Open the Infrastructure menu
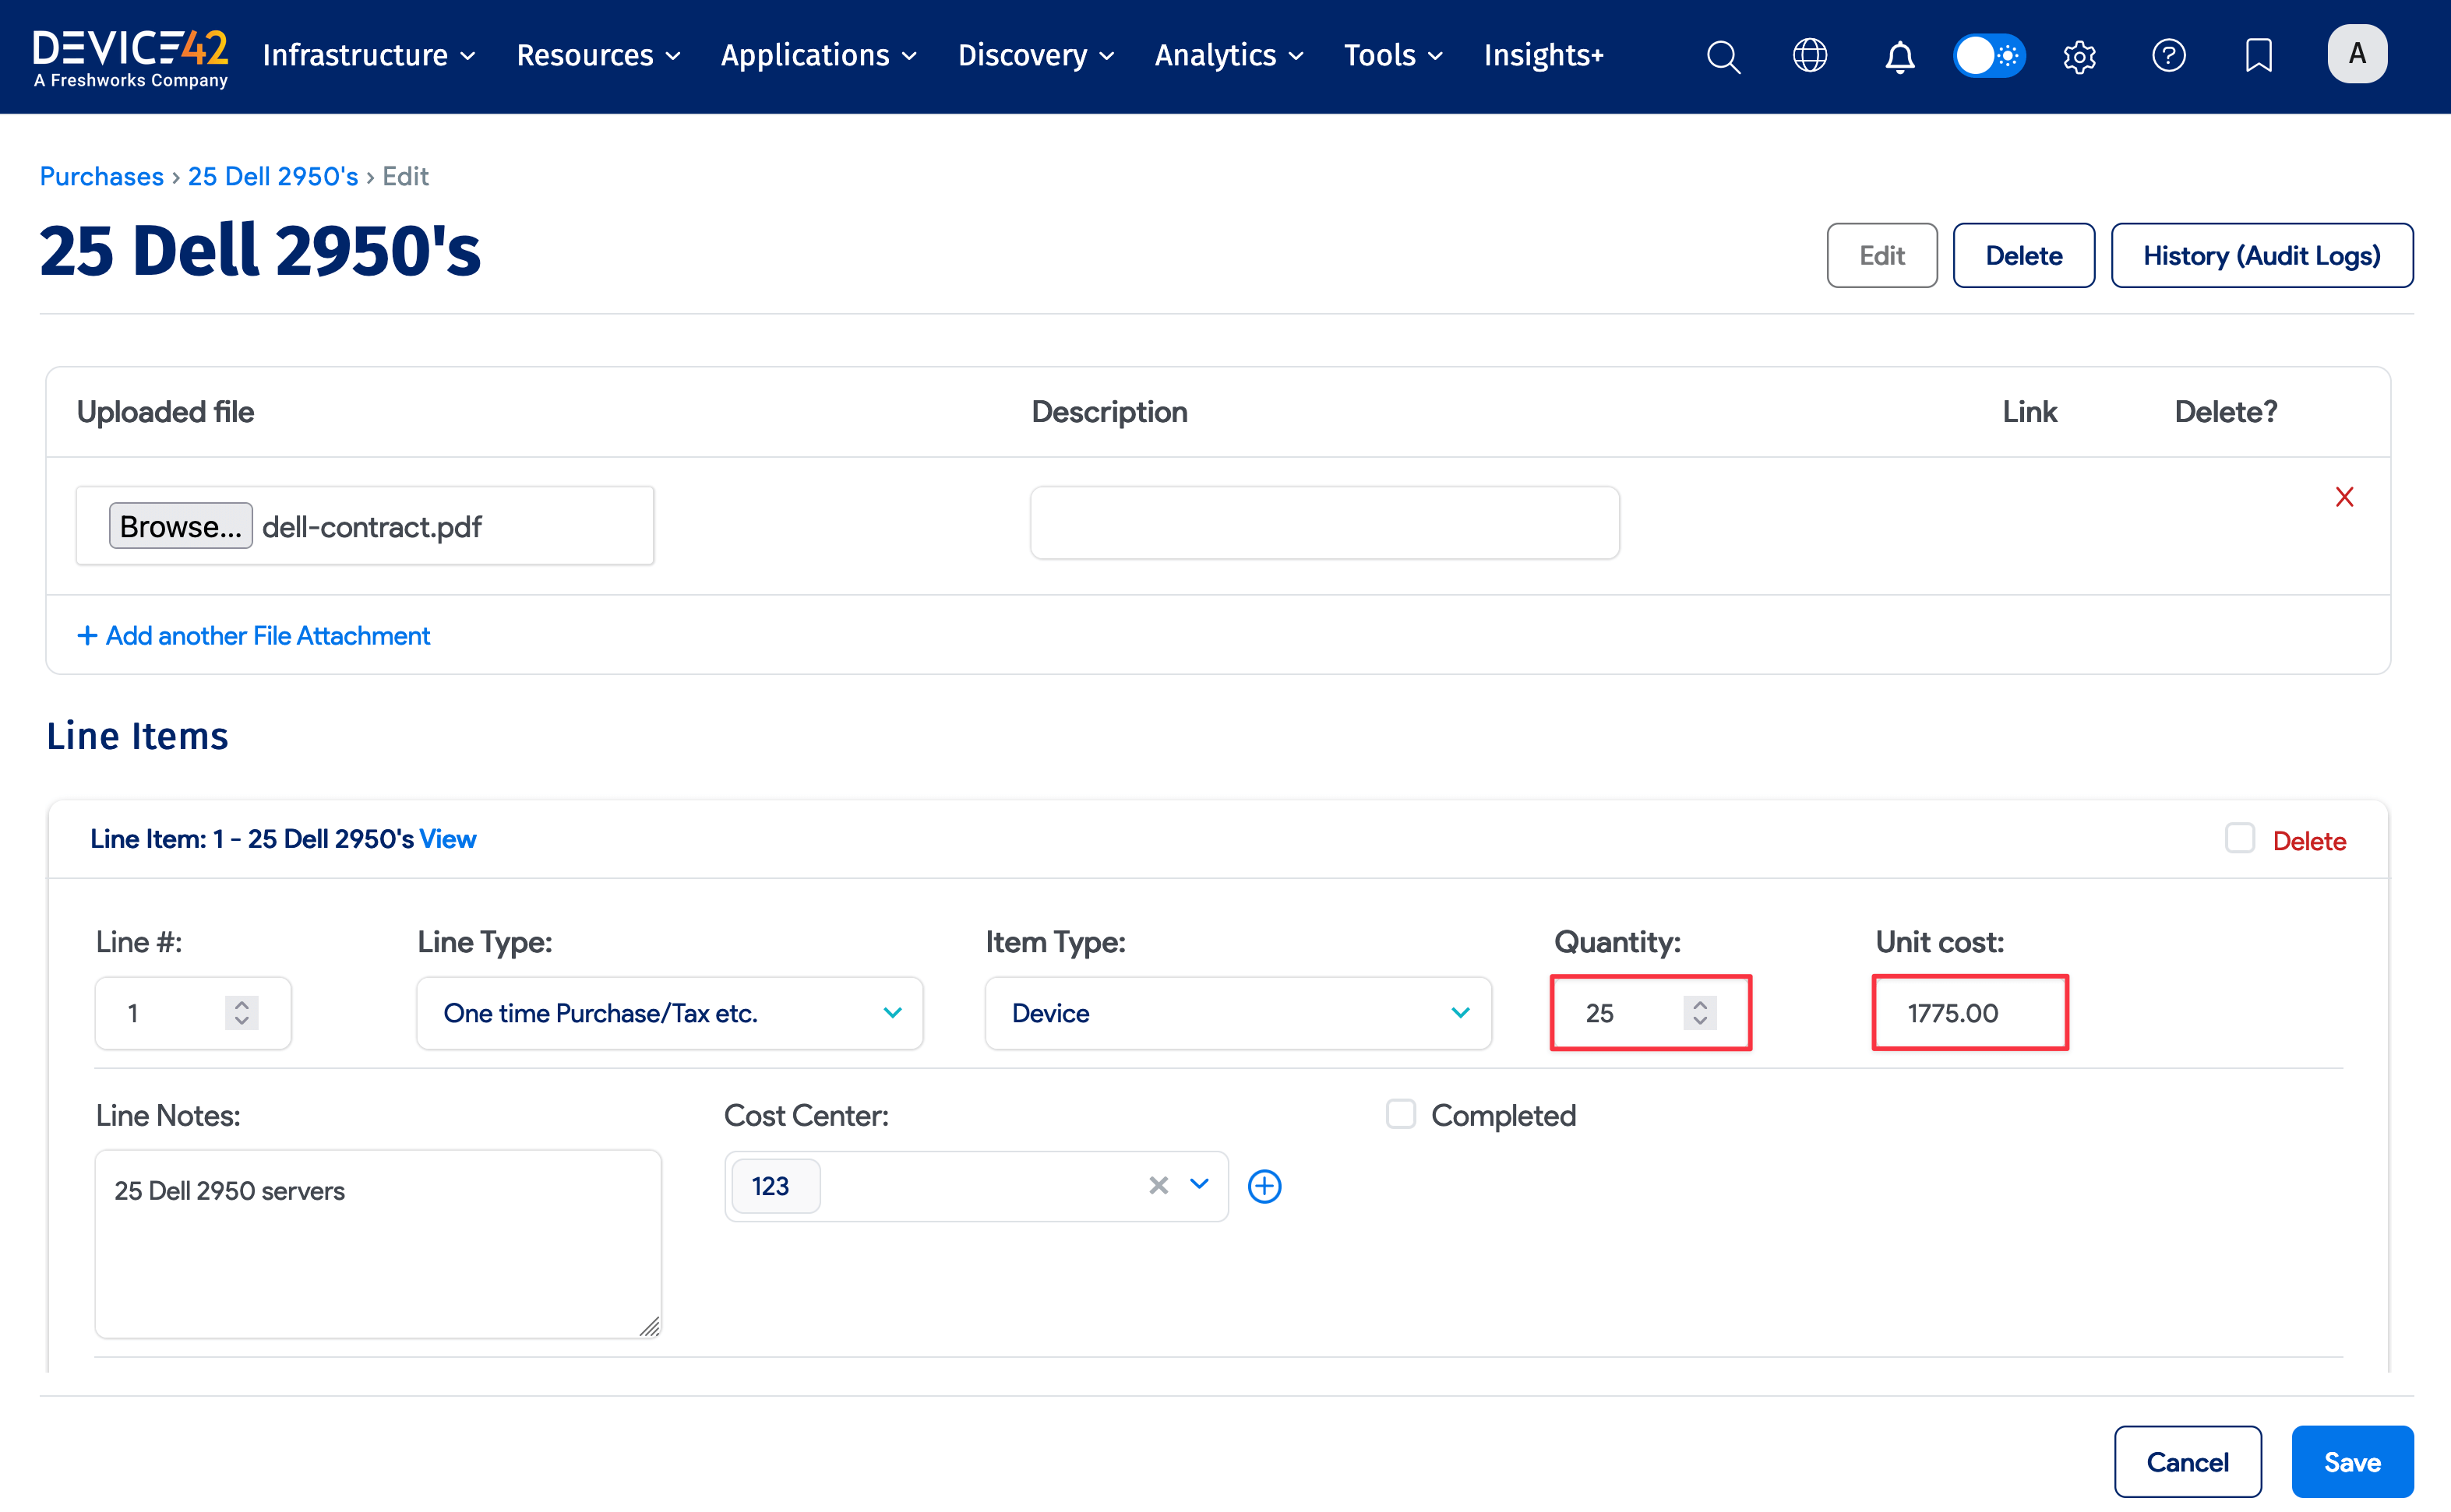Screen dimensions: 2451x1512 369,56
